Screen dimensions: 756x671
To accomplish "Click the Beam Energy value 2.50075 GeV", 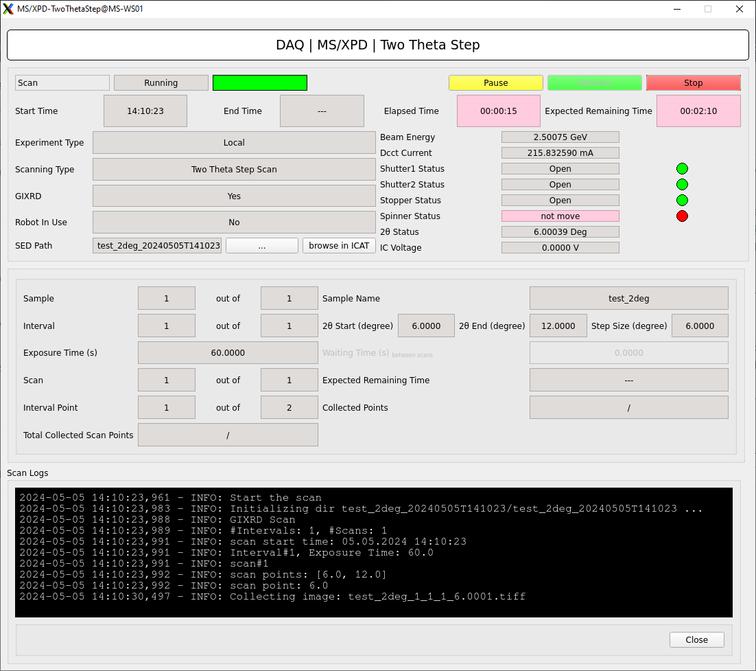I will (x=560, y=137).
